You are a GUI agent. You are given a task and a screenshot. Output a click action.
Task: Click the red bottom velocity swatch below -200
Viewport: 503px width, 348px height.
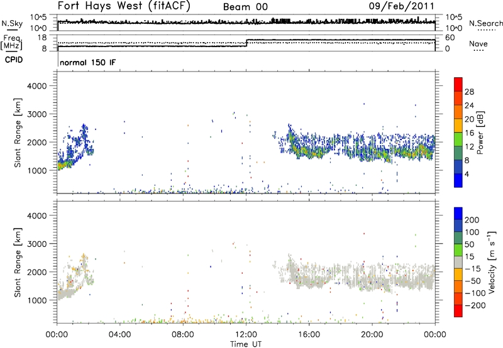(x=458, y=311)
